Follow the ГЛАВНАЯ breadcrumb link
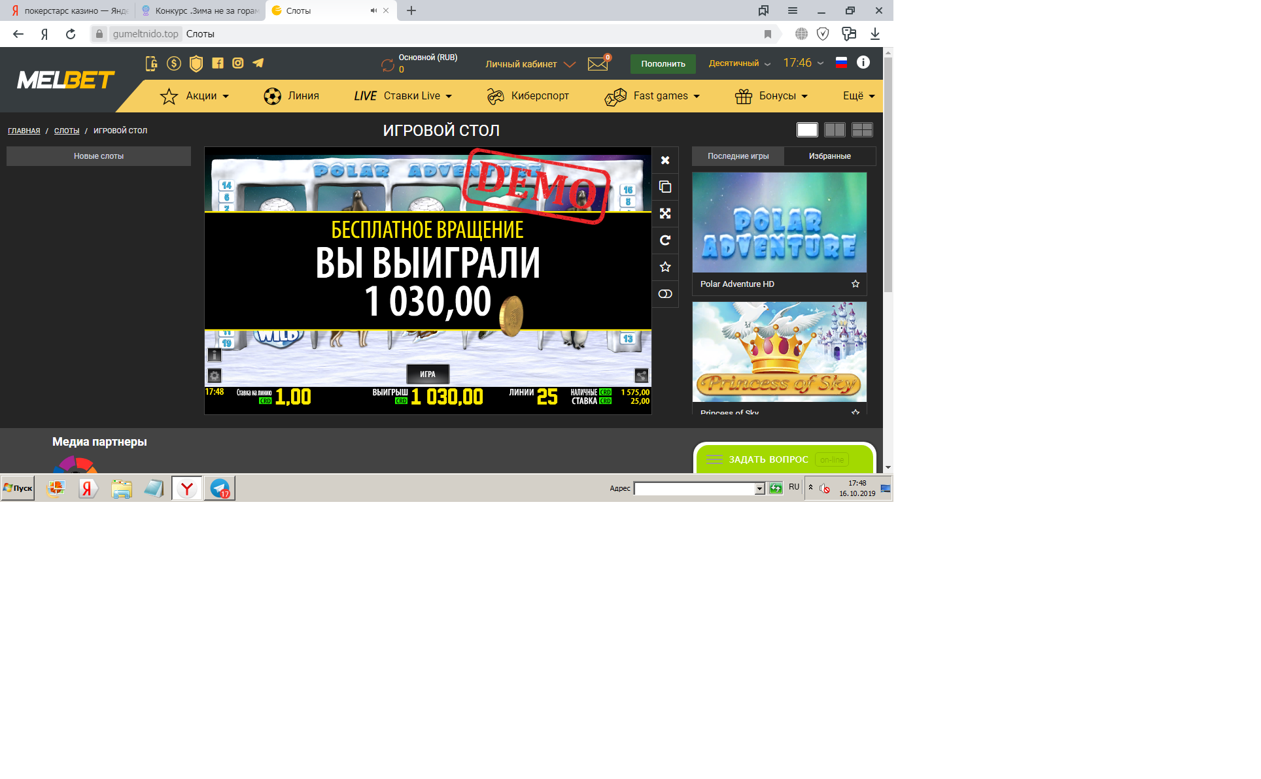The height and width of the screenshot is (779, 1261). (x=24, y=131)
